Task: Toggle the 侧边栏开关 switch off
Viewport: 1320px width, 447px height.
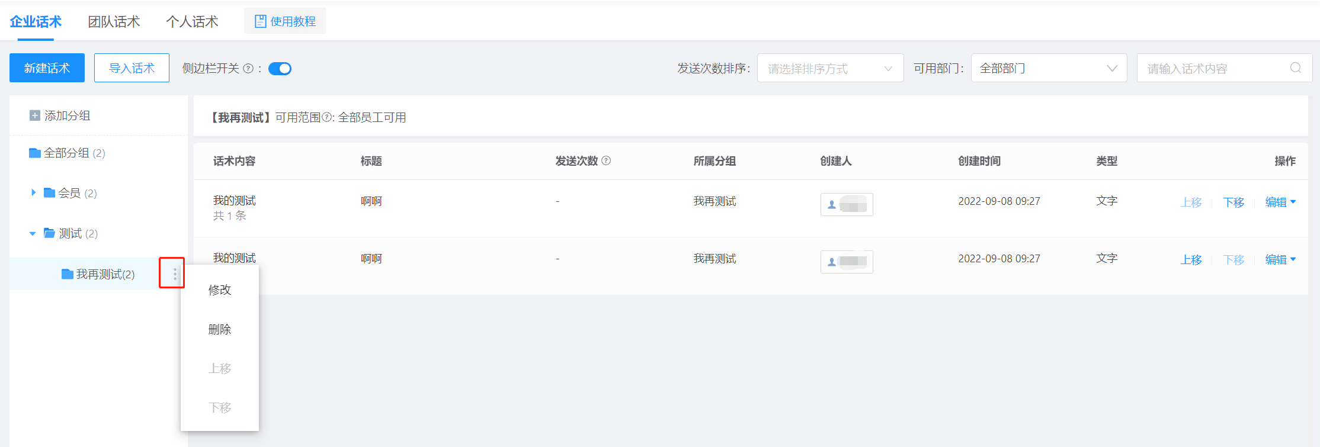Action: pos(280,69)
